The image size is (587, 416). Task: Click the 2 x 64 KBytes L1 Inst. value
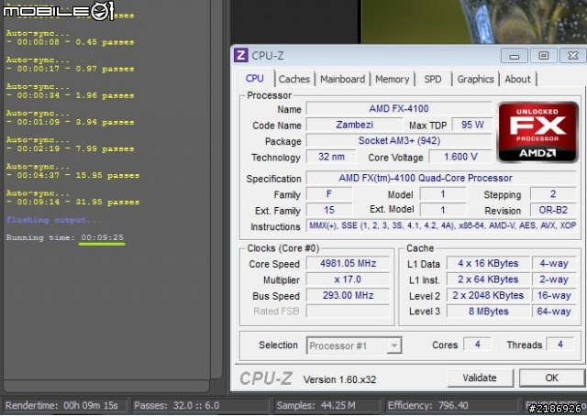click(x=488, y=279)
